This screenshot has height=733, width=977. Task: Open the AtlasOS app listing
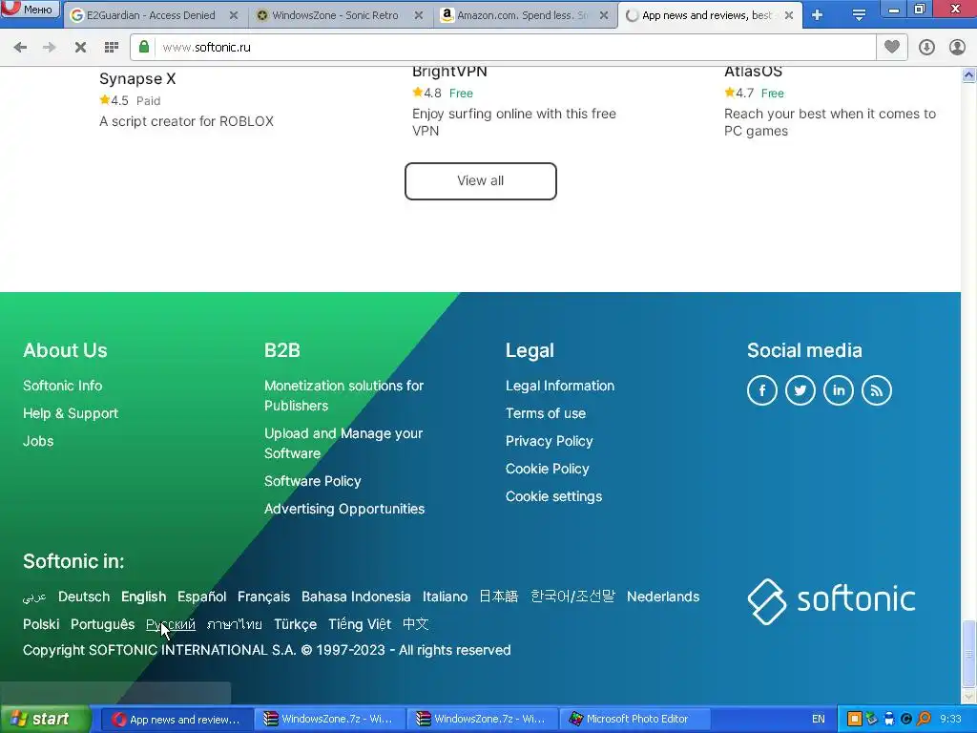point(753,72)
